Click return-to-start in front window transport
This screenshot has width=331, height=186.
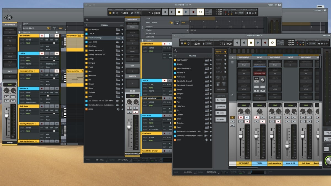pos(237,43)
